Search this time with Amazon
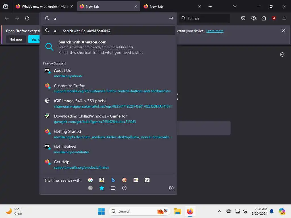This screenshot has width=291, height=218. 102,180
